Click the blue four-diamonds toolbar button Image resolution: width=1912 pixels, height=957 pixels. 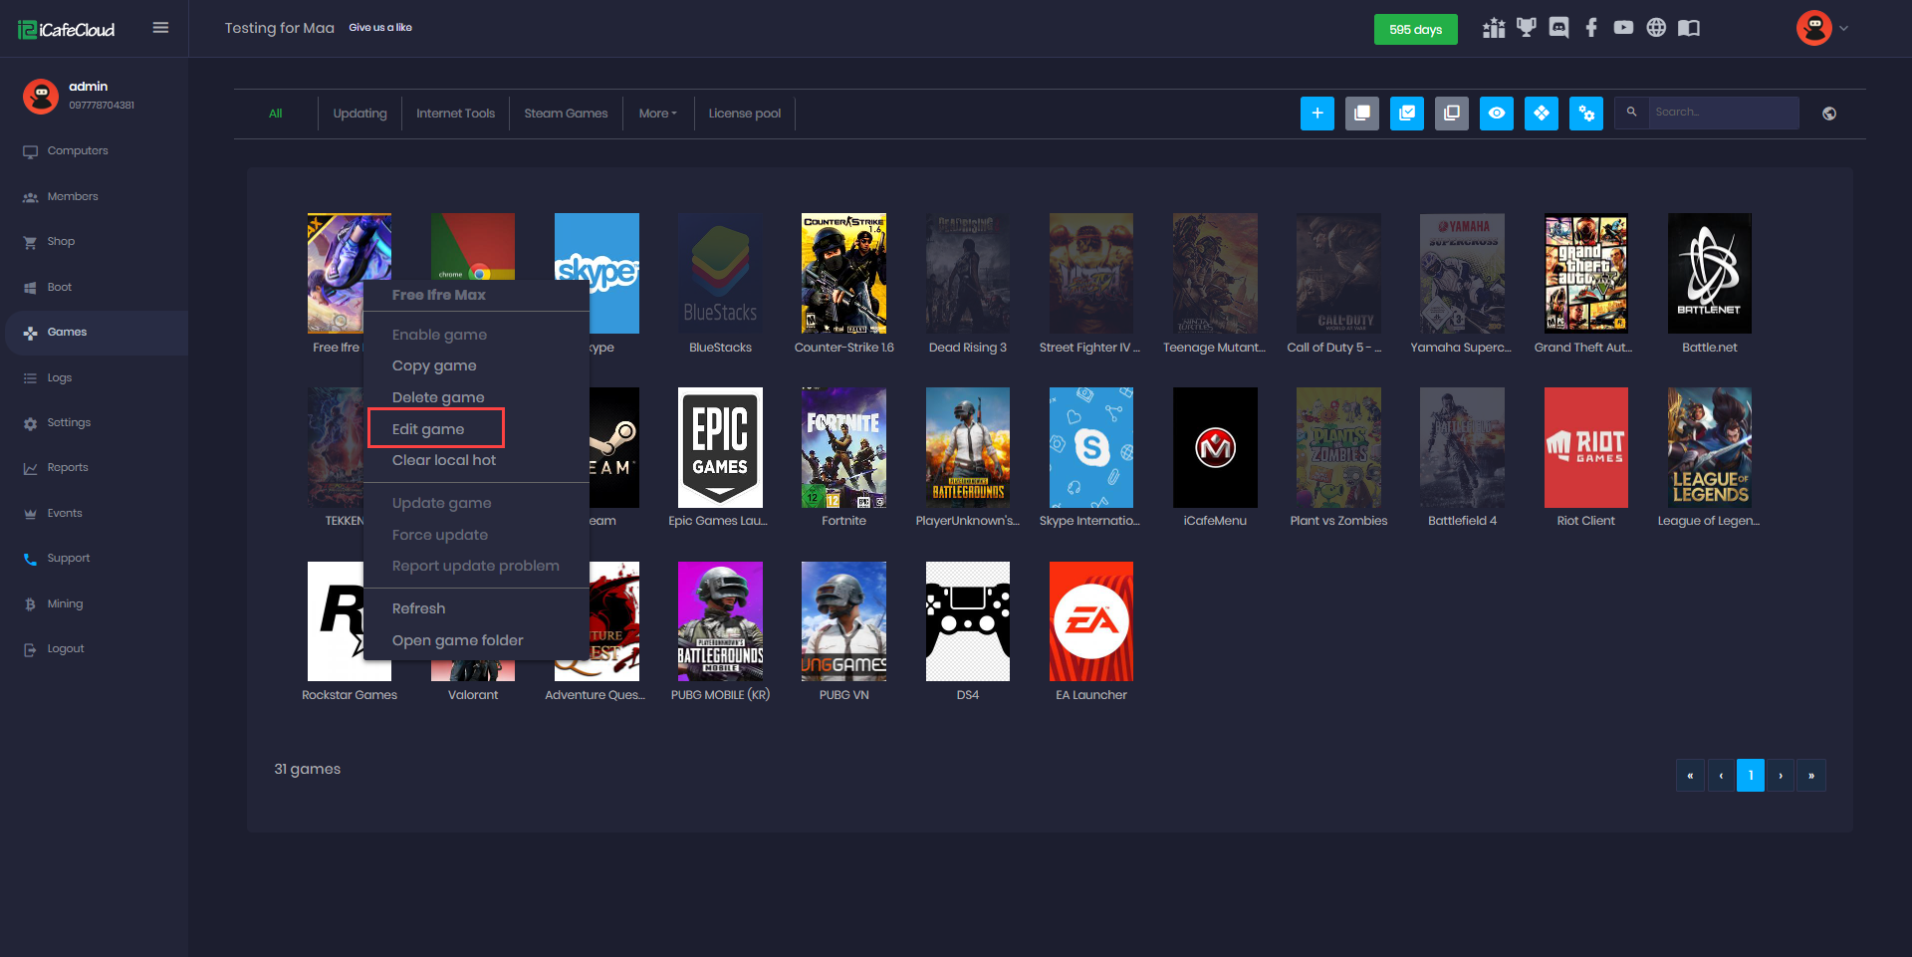[1541, 114]
